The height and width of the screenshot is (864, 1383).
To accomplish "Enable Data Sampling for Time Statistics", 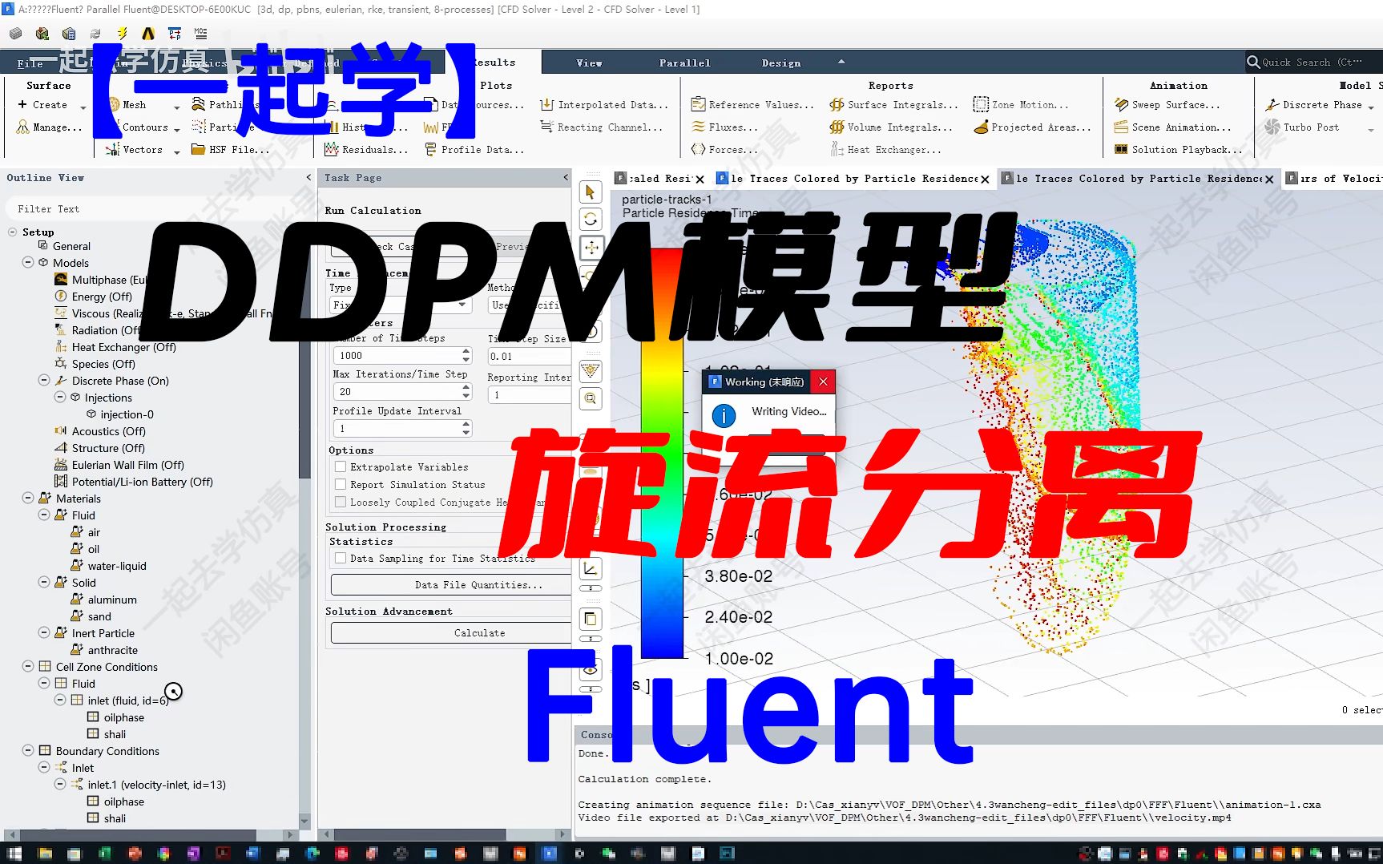I will click(341, 558).
